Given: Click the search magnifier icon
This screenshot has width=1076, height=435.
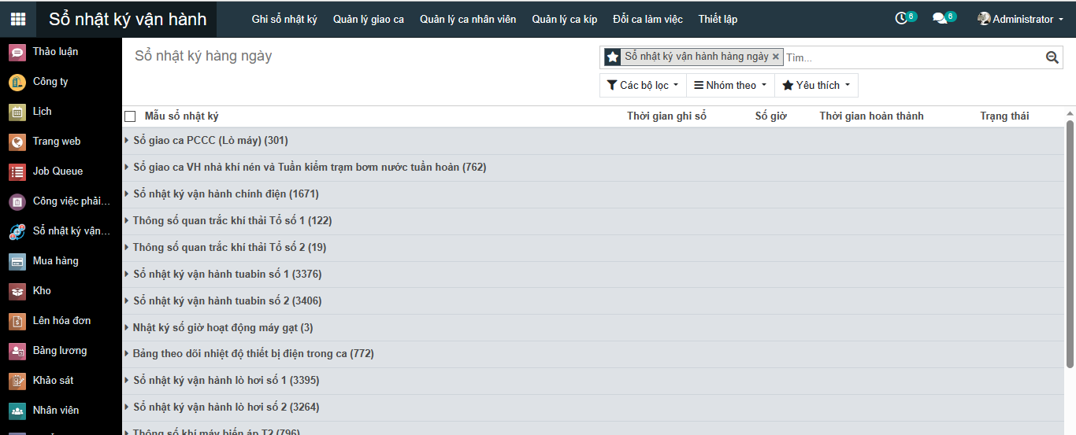Looking at the screenshot, I should (x=1052, y=57).
